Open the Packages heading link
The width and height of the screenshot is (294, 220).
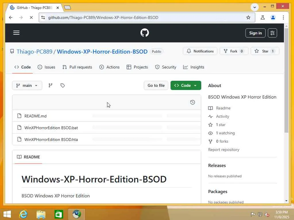coord(218,192)
